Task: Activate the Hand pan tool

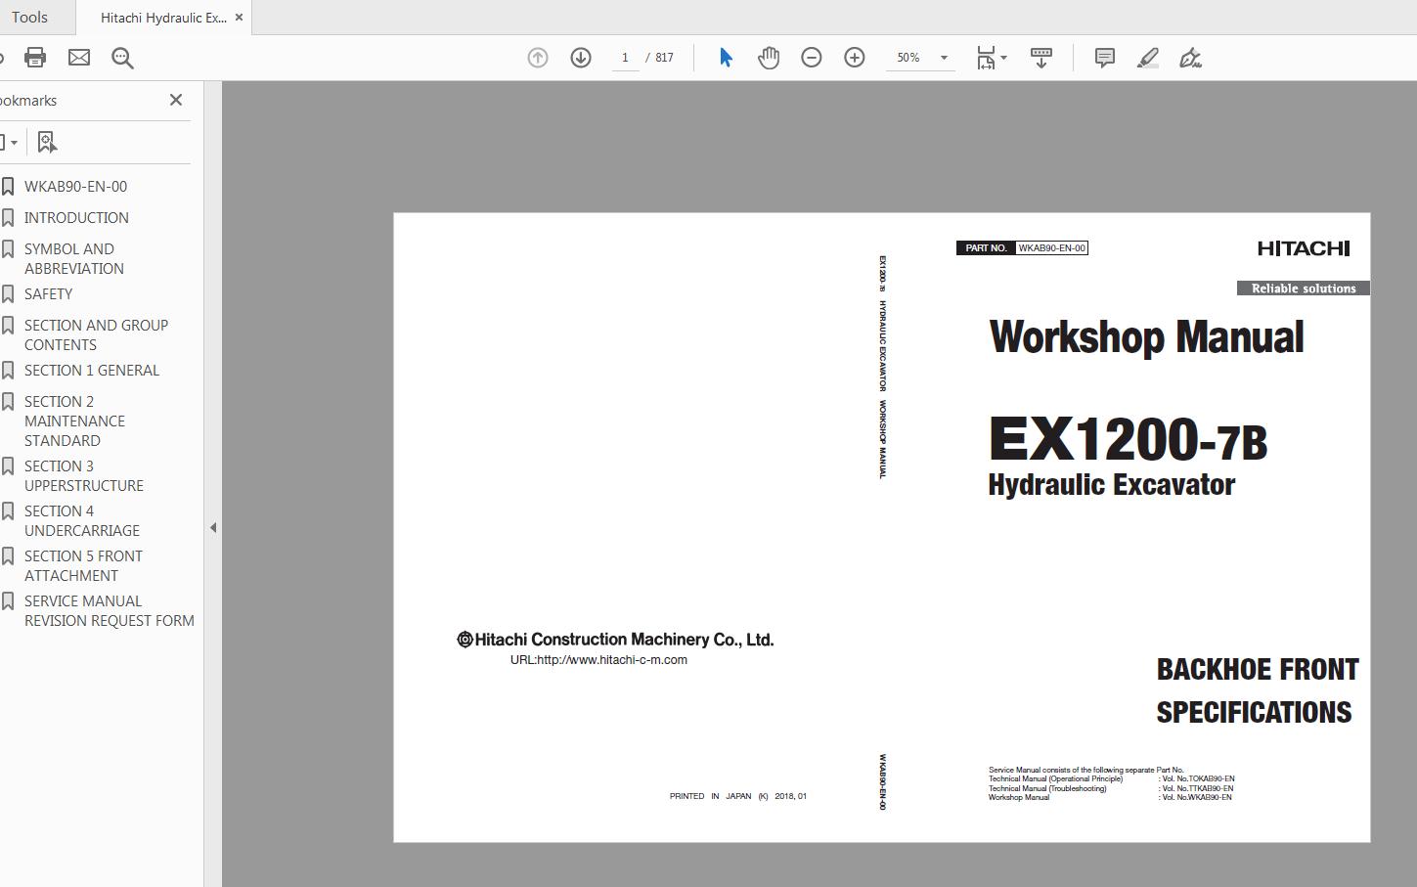Action: [x=769, y=58]
